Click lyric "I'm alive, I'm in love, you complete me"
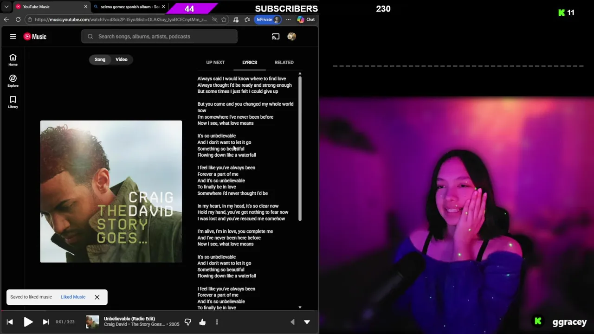Screen dimensions: 594x334 [235, 231]
